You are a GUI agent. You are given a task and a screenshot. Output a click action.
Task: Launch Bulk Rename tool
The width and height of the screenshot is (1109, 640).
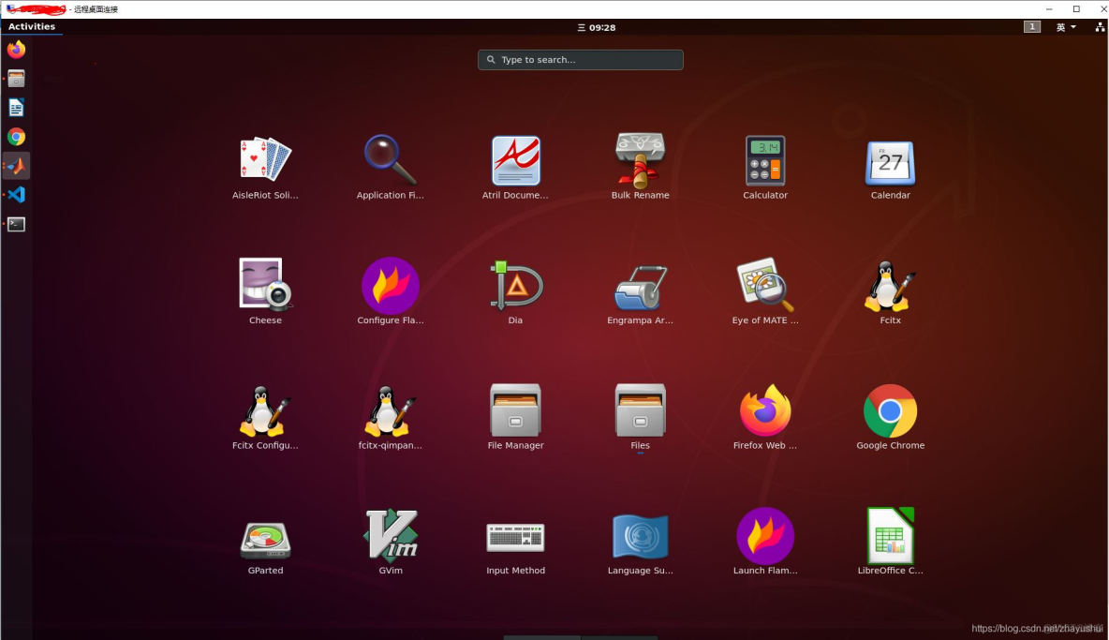click(x=640, y=166)
